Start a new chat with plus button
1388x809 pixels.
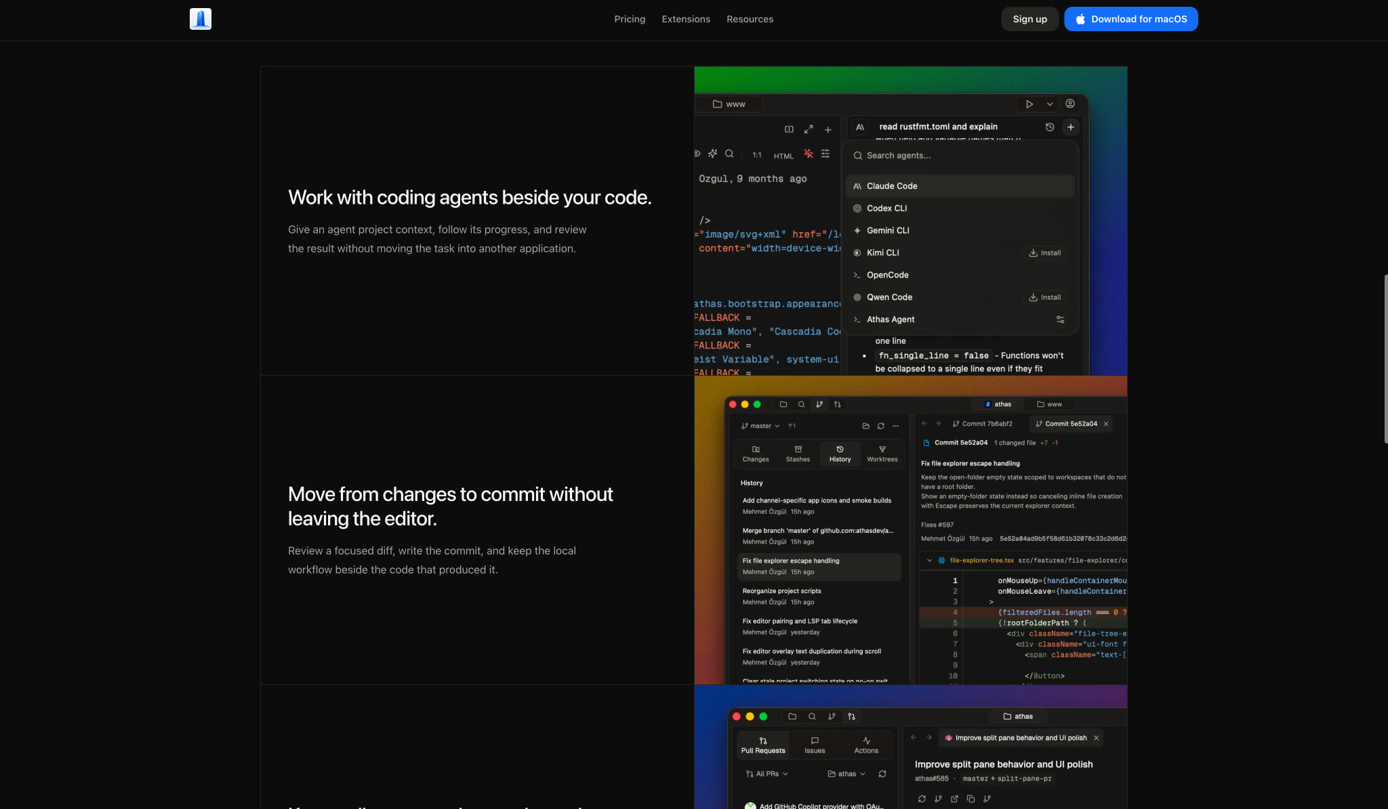coord(1071,127)
